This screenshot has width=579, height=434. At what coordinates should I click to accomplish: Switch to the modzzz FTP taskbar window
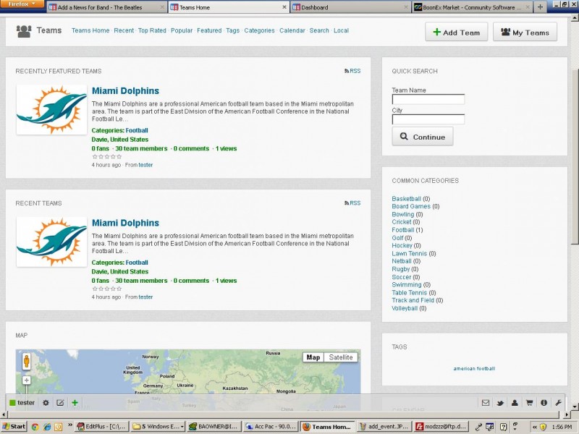441,427
